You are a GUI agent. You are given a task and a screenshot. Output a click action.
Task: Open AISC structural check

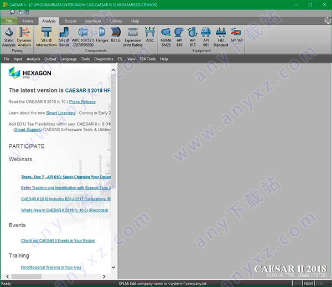pyautogui.click(x=150, y=35)
